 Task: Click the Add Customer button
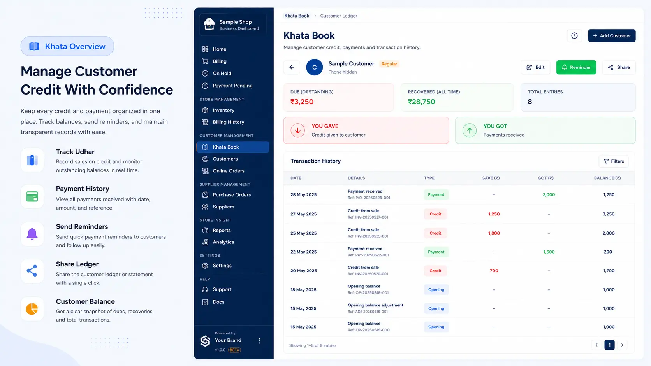(x=612, y=36)
